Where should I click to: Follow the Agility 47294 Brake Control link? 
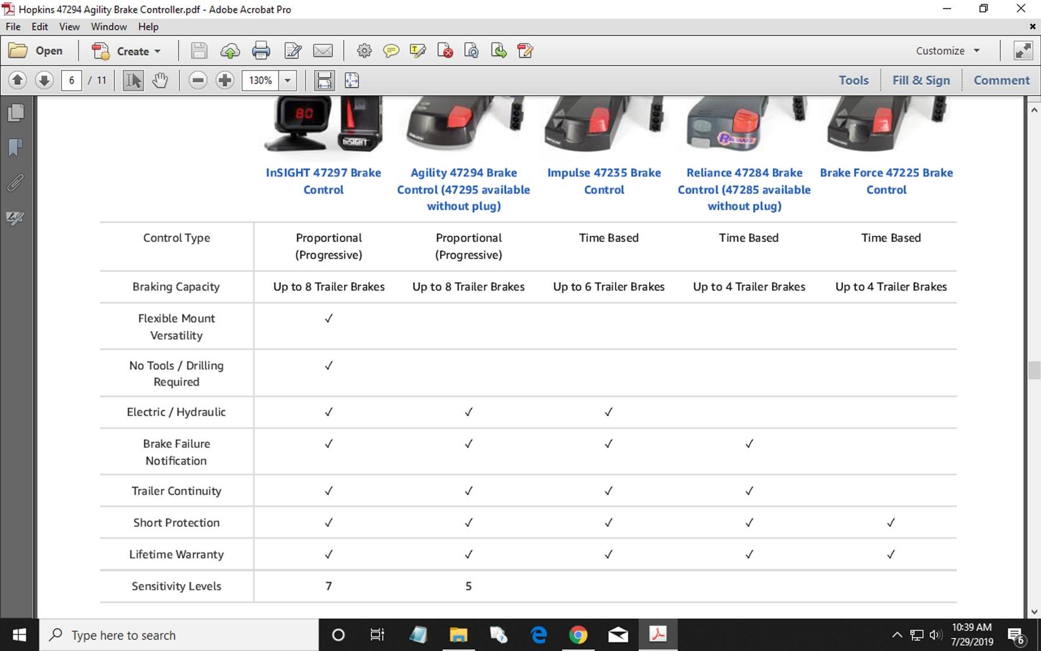point(463,189)
